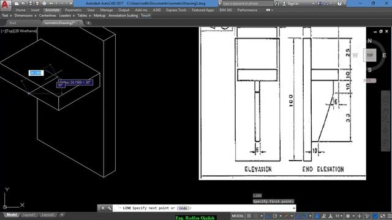This screenshot has width=392, height=220.
Task: Click the dynamic input length field 24.1569
Action: pyautogui.click(x=36, y=73)
